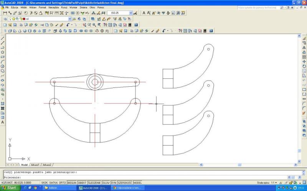Click the Windows Start button
This screenshot has height=191, width=307.
click(x=10, y=188)
